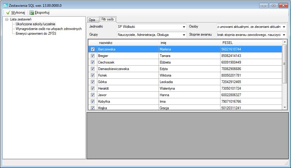
Task: Click the Nauczyciele, Administracja, Obsługa combo field
Action: 152,35
